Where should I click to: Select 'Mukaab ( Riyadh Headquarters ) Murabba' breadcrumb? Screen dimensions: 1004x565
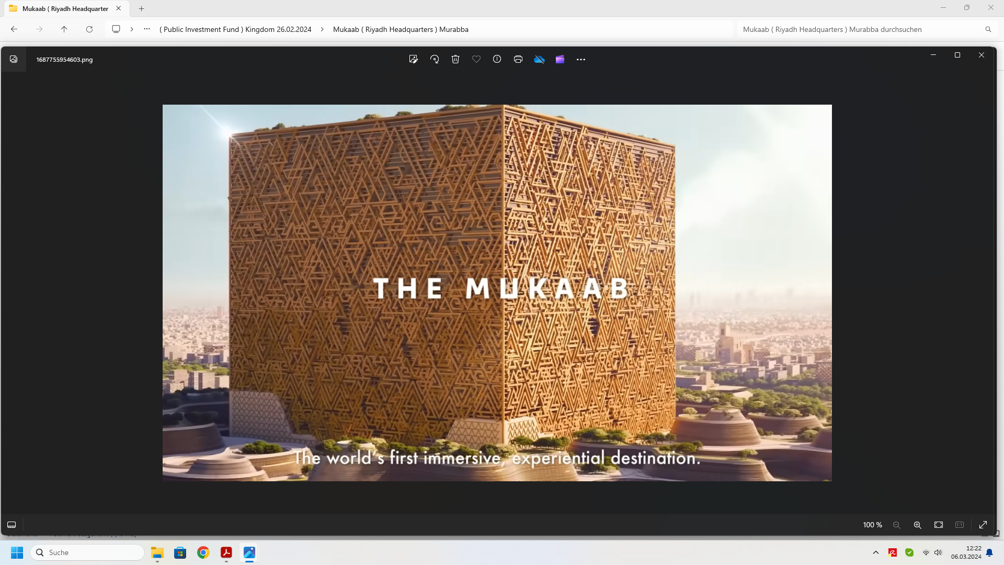coord(401,29)
